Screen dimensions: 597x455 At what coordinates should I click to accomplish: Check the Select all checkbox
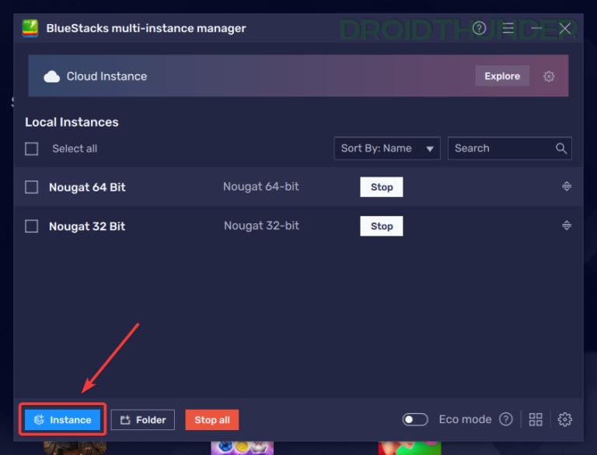[32, 149]
